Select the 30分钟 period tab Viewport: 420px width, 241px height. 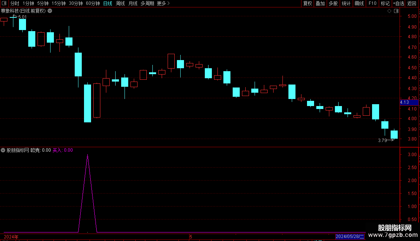(x=75, y=3)
